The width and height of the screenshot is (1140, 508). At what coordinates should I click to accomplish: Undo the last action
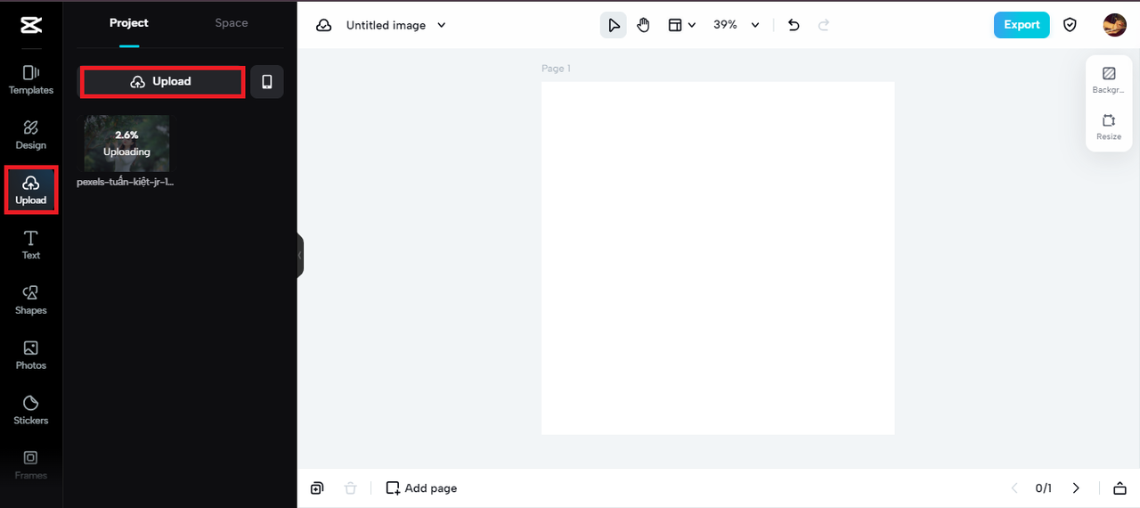point(794,25)
